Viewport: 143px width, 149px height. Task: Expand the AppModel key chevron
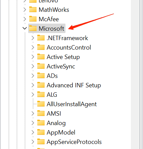[x=33, y=132]
